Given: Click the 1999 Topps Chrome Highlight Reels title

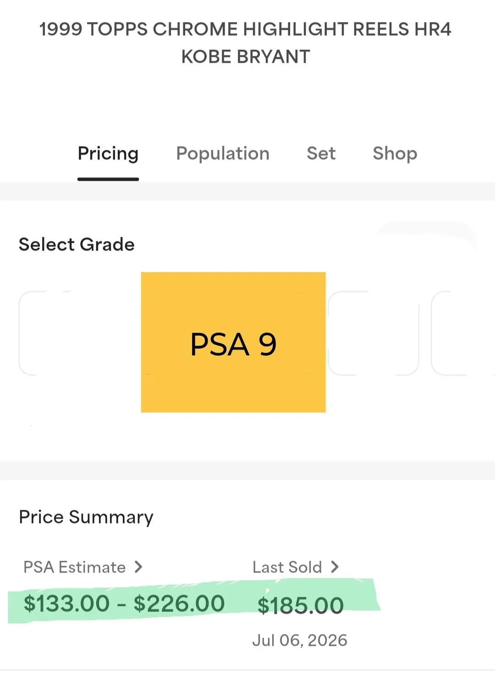Looking at the screenshot, I should (x=245, y=29).
